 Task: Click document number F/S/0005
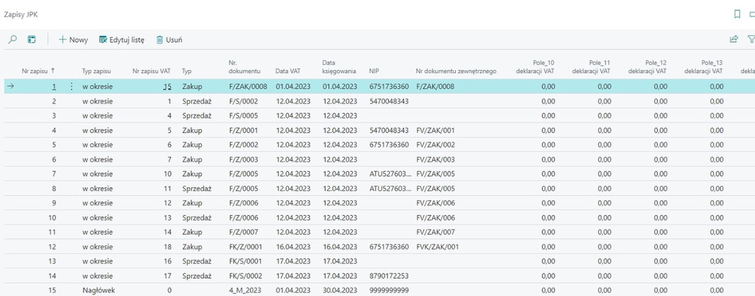tap(243, 116)
